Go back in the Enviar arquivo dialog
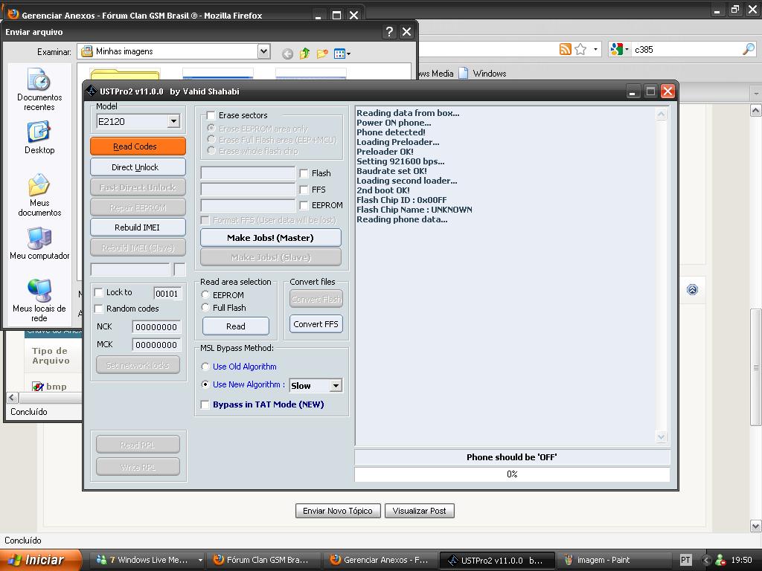The image size is (762, 571). click(x=287, y=54)
